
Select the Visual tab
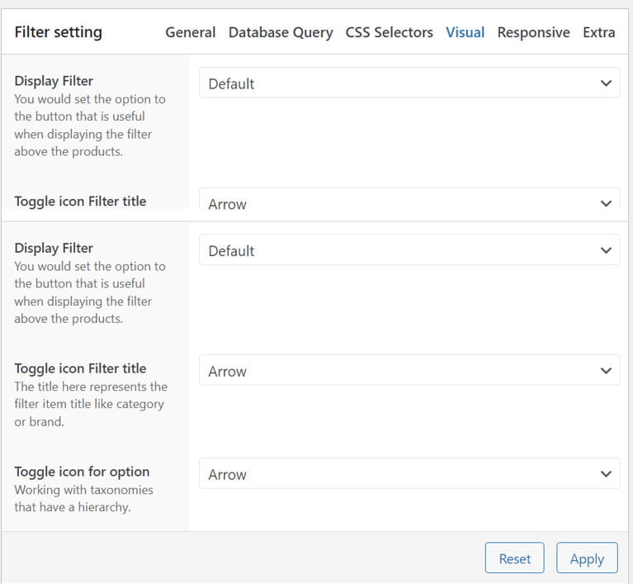point(465,32)
